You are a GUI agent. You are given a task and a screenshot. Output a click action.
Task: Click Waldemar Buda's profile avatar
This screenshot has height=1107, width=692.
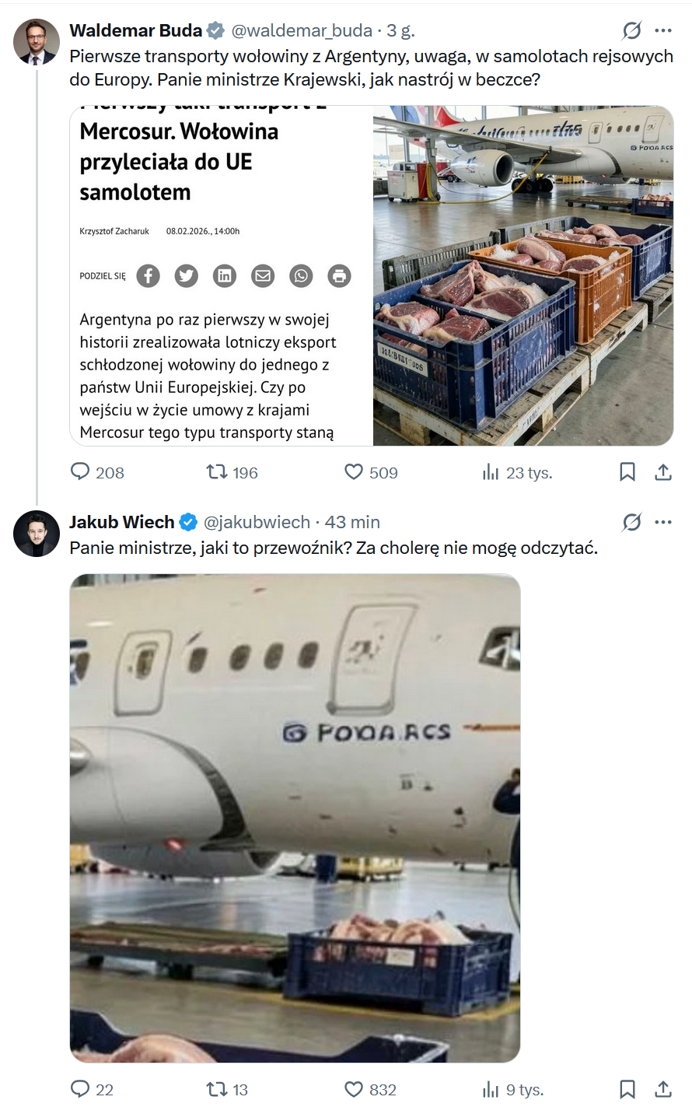(x=37, y=42)
